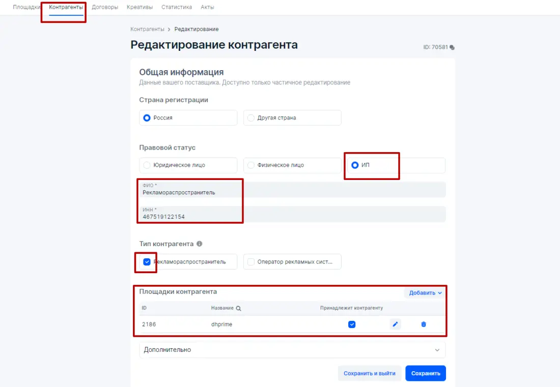Screen dimensions: 560x387
Task: Delete the dhprime platform via trash icon
Action: 424,324
